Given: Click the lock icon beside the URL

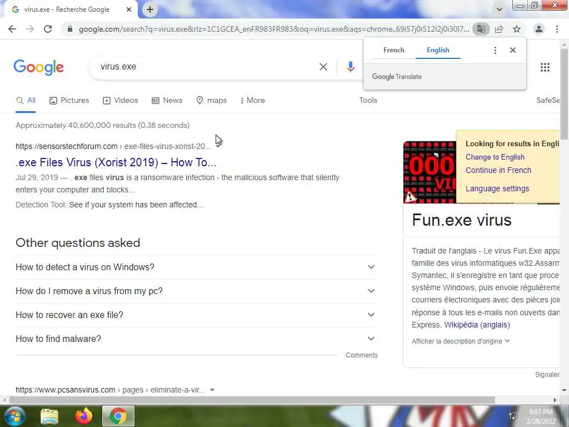Looking at the screenshot, I should [x=70, y=29].
